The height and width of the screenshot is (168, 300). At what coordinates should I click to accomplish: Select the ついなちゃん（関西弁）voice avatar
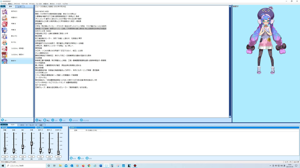point(5,54)
